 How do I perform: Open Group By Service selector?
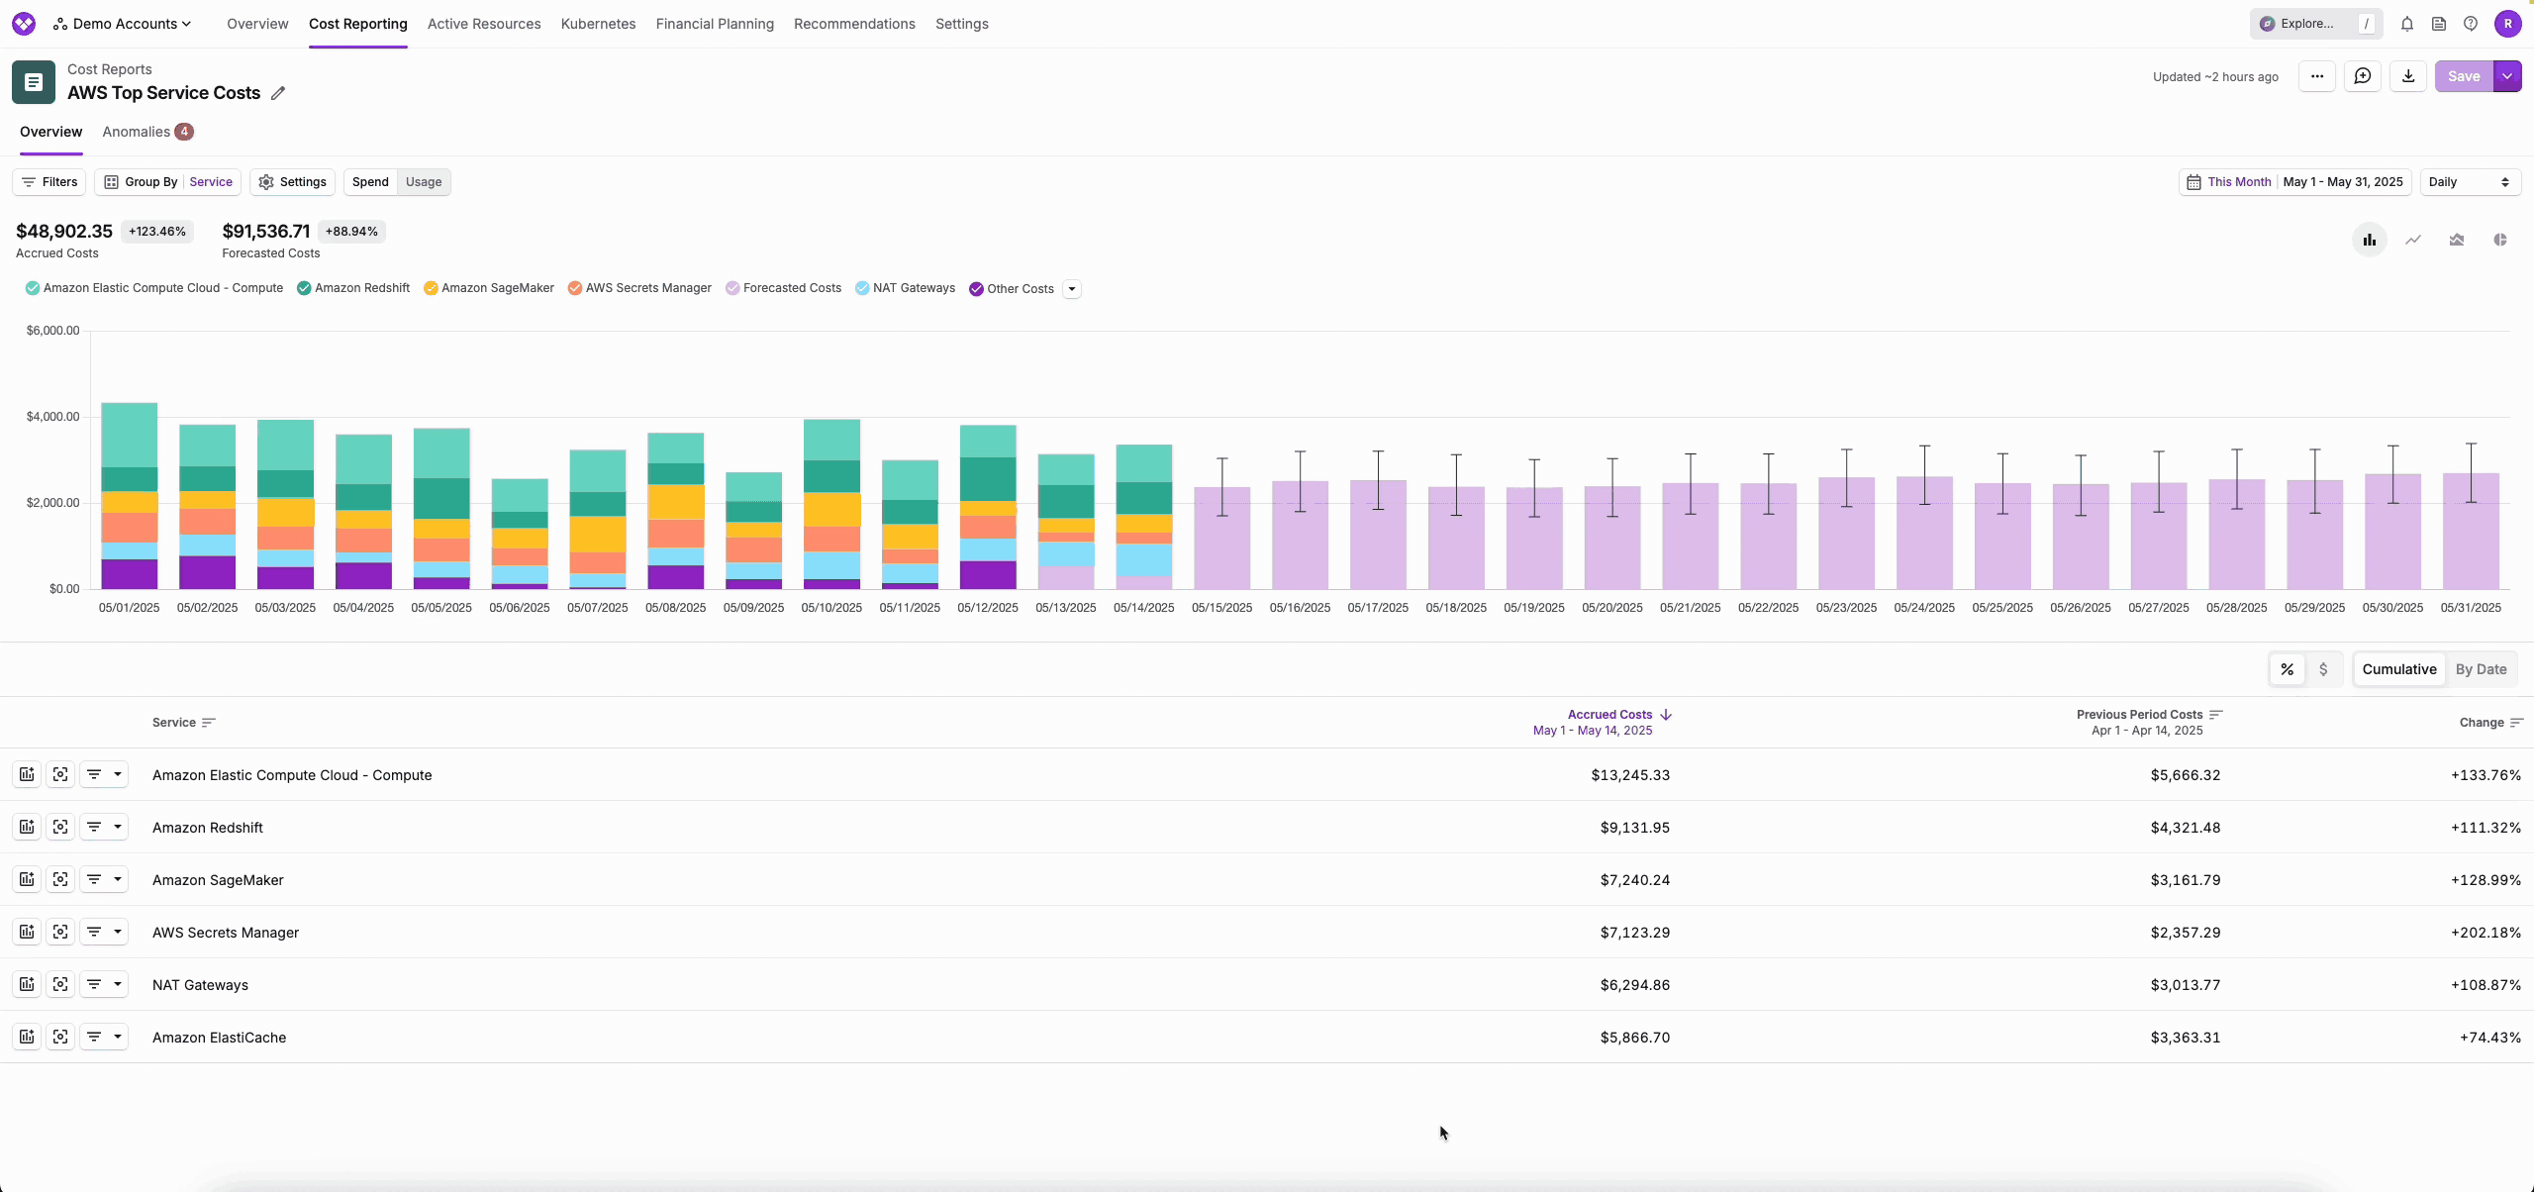167,182
